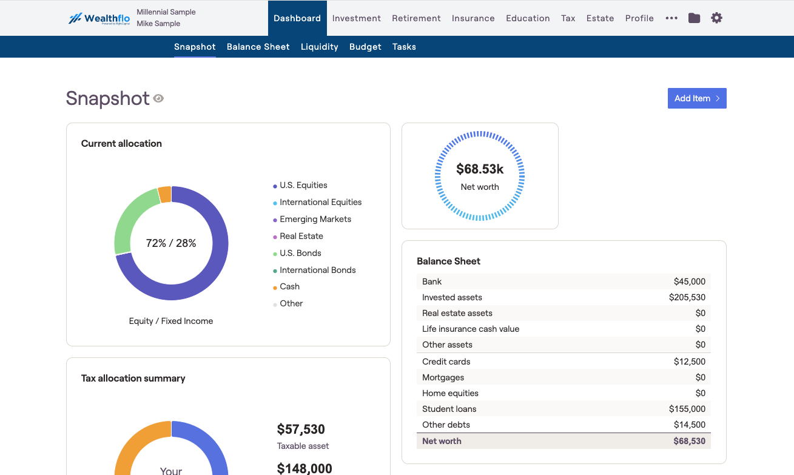
Task: Go to the Insurance section
Action: (473, 18)
